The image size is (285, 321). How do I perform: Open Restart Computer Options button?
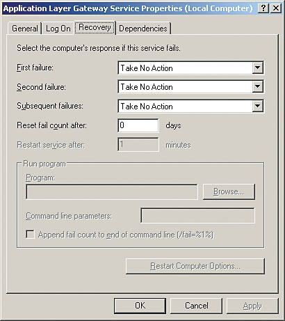pos(195,266)
